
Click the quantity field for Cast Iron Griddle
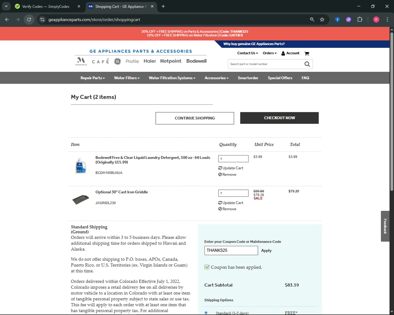pos(233,193)
